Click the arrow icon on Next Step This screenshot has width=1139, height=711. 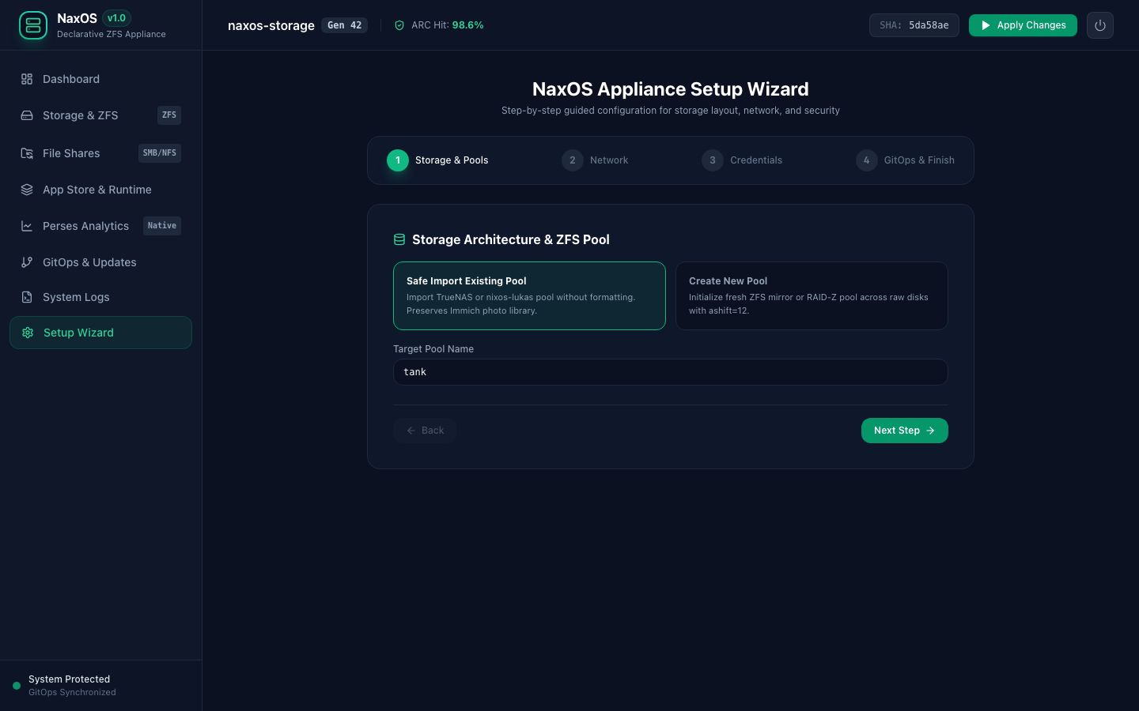pyautogui.click(x=931, y=431)
